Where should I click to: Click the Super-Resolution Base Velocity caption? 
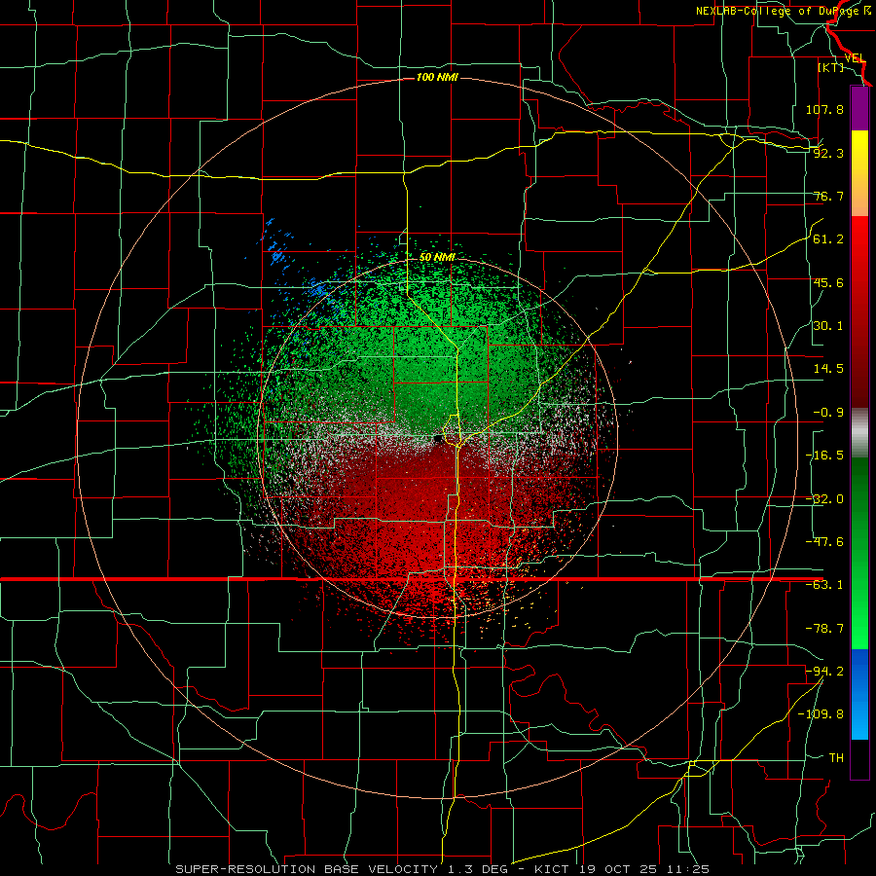[x=443, y=869]
